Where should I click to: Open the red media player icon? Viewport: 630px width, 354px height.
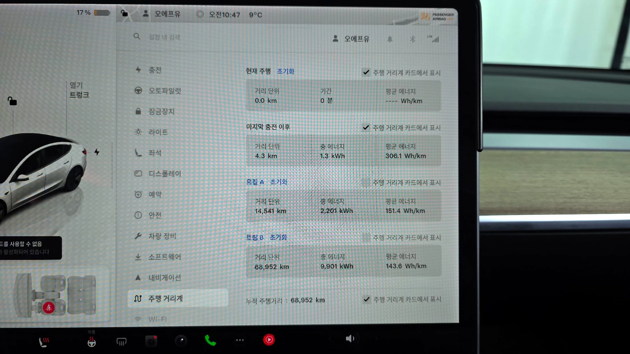(x=269, y=340)
